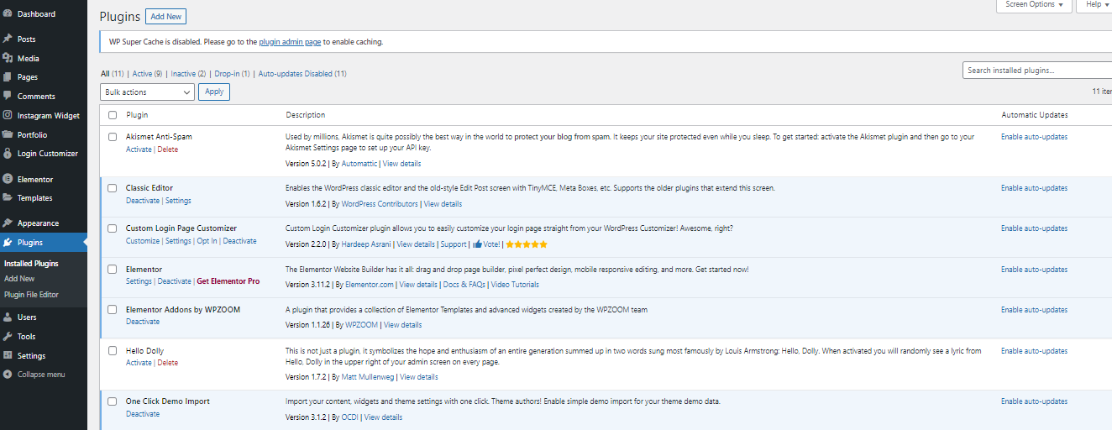Open Elementor Video Tutorials link
This screenshot has width=1112, height=430.
[515, 285]
